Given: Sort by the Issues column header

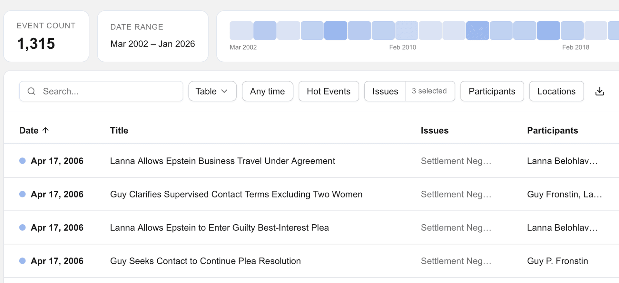Looking at the screenshot, I should point(434,130).
